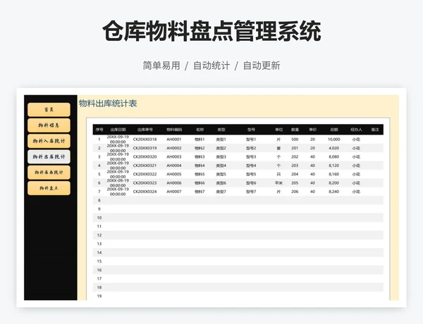
Task: Click the 物料出库统计表 sheet title
Action: coord(108,104)
